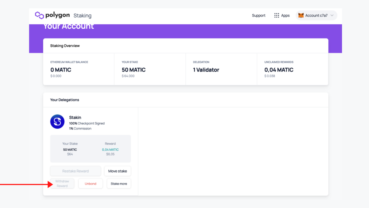369x208 pixels.
Task: Click the Withdraw Reward button
Action: [x=62, y=183]
